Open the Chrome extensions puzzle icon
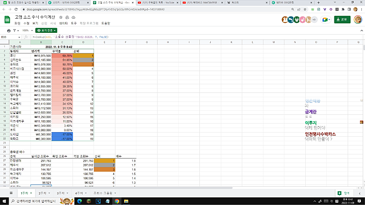Viewport: 365px width, 205px height. tap(343, 9)
